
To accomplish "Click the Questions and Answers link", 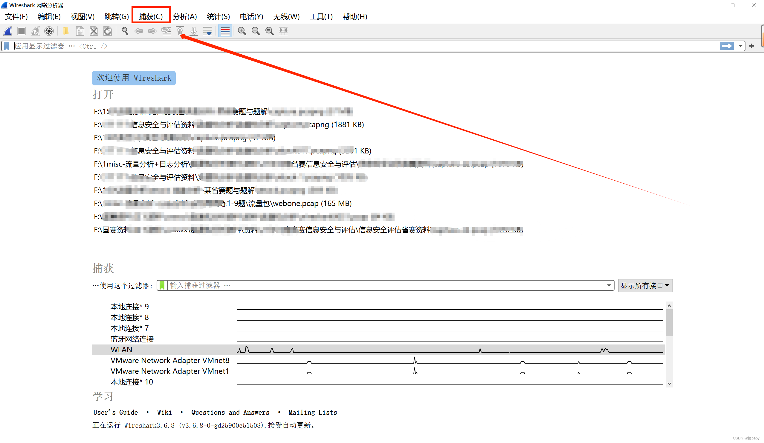I will point(230,412).
